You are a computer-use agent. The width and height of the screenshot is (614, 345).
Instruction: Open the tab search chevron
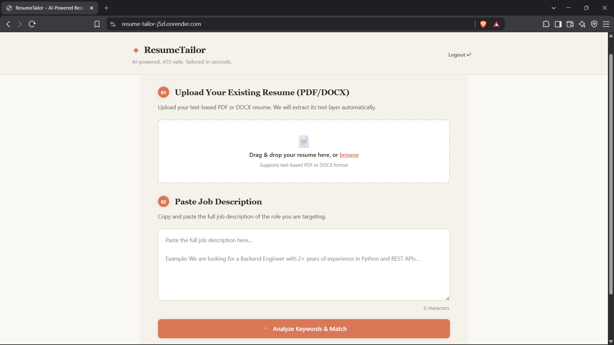coord(554,8)
